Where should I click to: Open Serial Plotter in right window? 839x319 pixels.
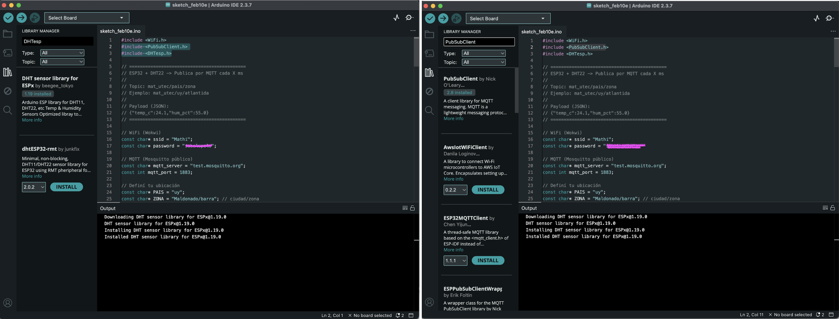click(x=816, y=19)
